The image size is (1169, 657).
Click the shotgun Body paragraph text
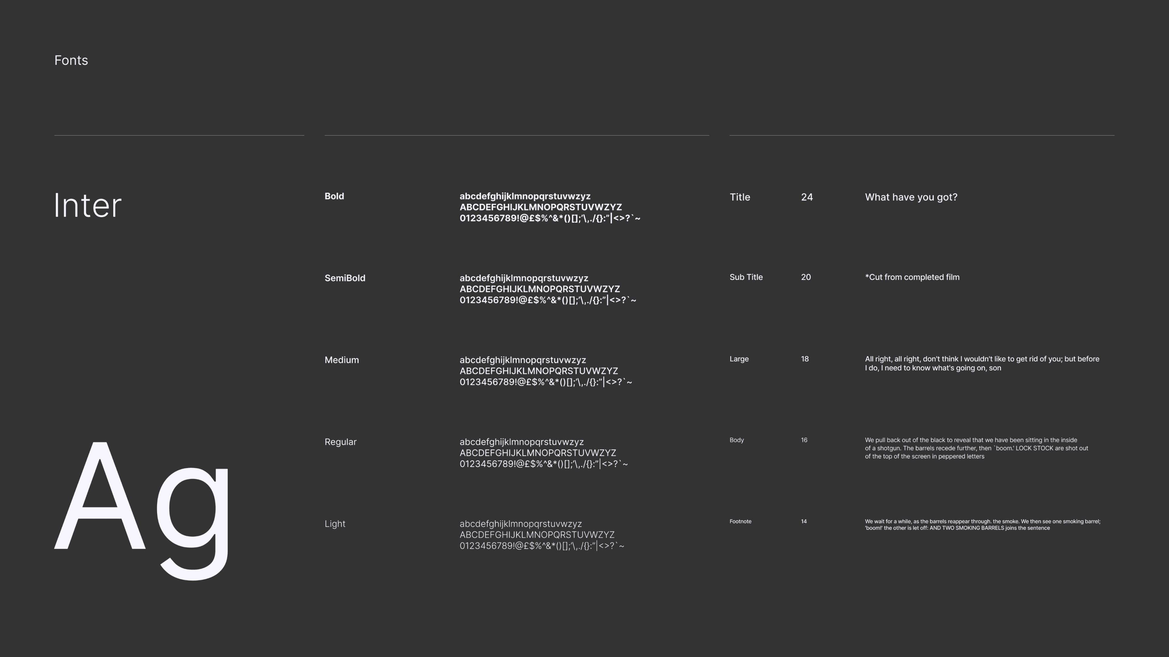(x=976, y=448)
